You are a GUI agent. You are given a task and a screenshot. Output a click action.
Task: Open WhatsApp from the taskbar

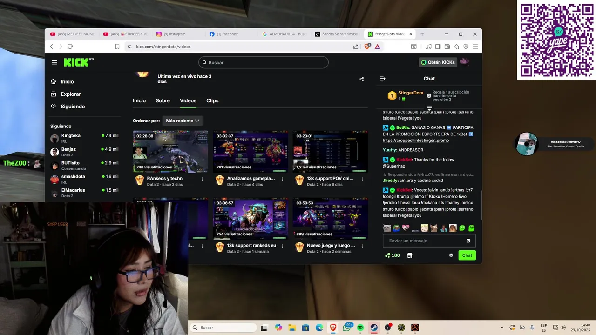347,328
